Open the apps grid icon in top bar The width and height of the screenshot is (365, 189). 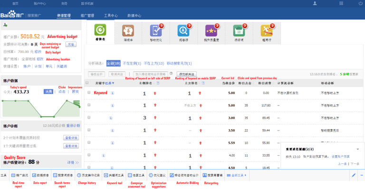(341, 3)
